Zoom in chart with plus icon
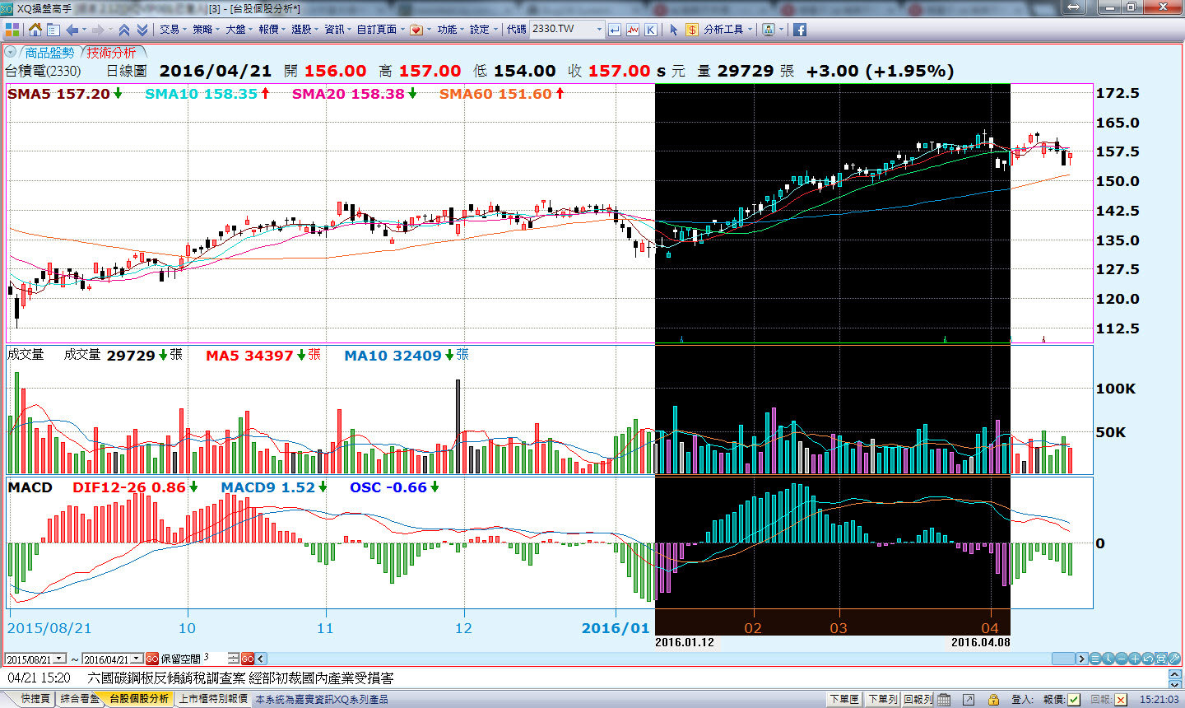Screen dimensions: 1185x708 click(1135, 659)
